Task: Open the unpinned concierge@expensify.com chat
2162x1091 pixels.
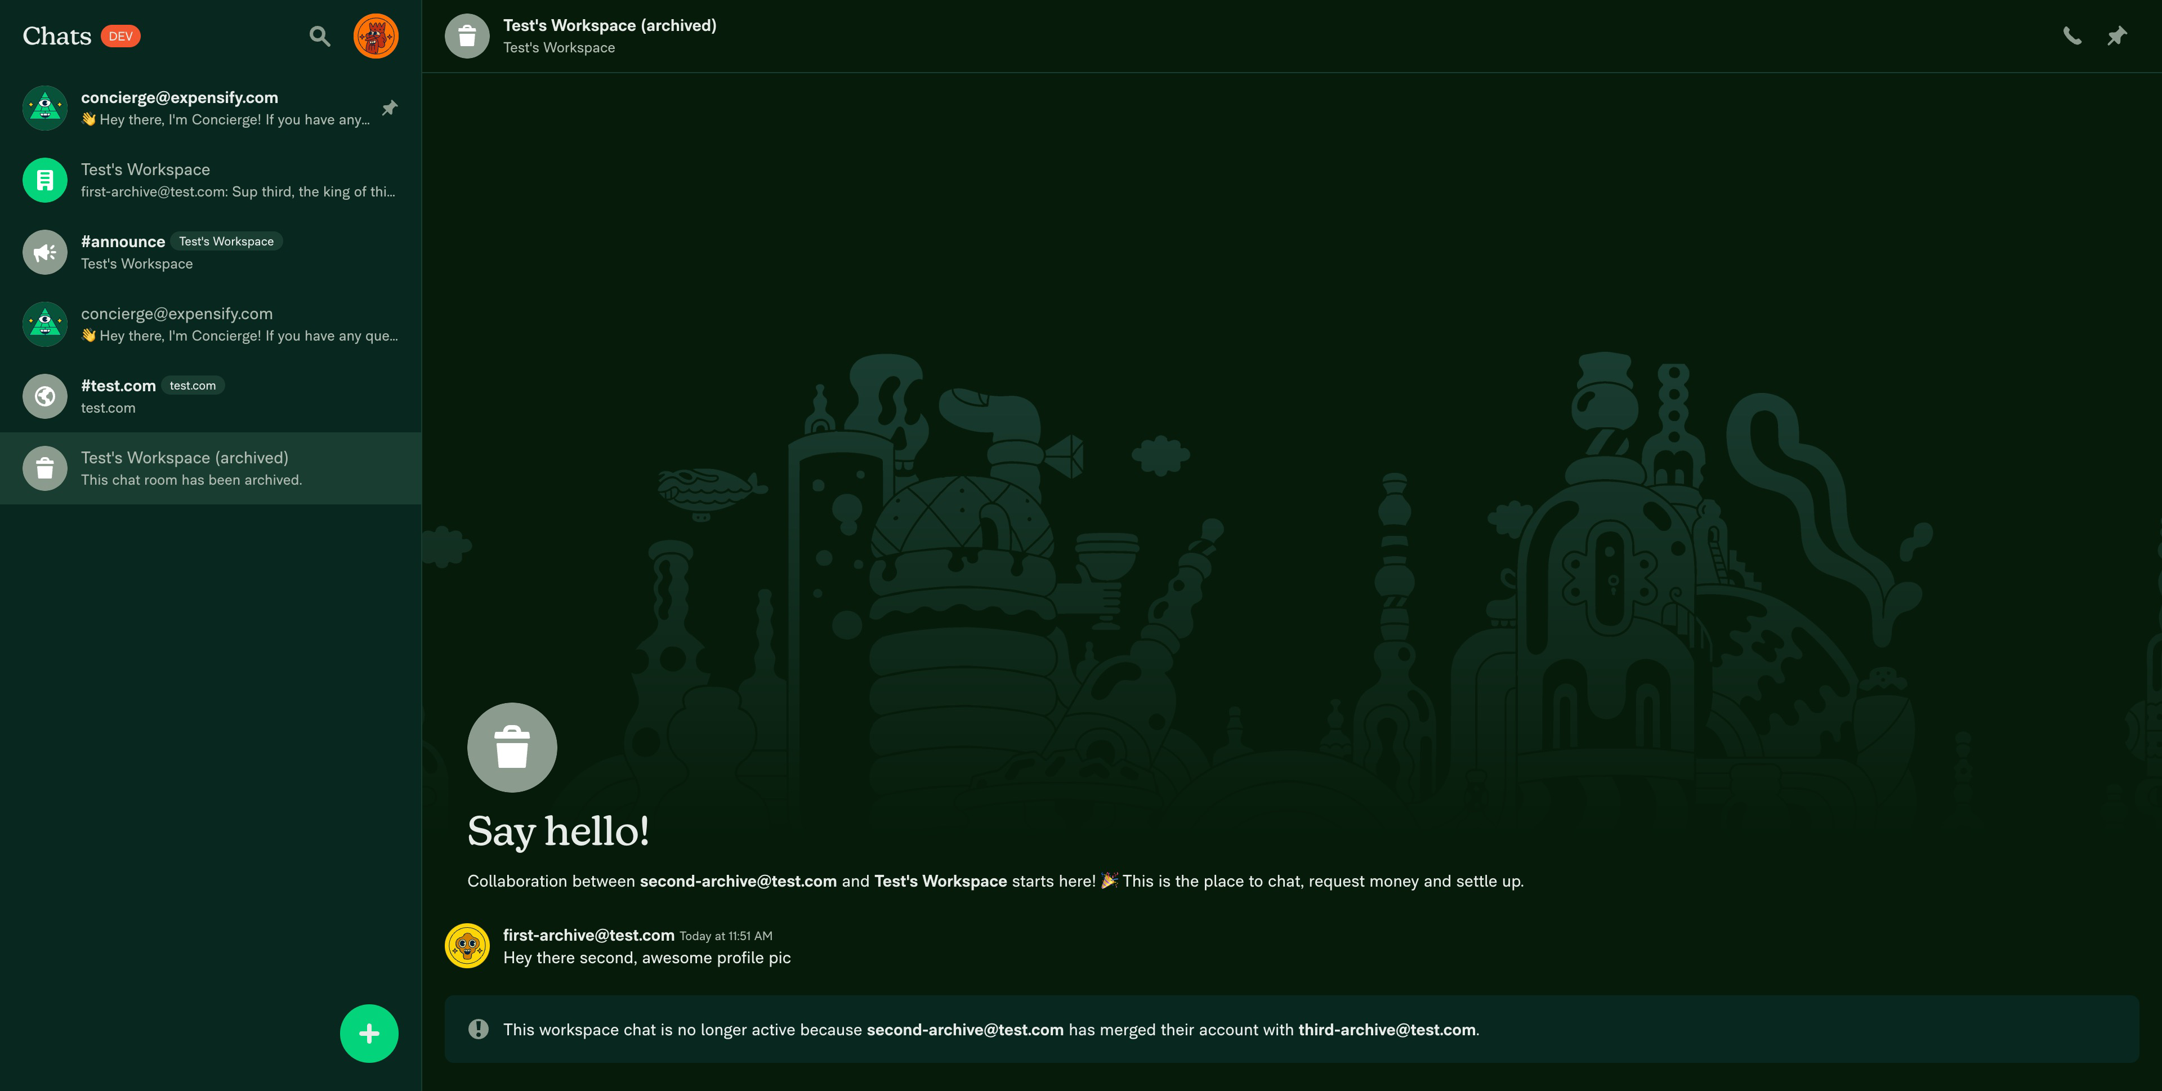Action: click(x=211, y=325)
